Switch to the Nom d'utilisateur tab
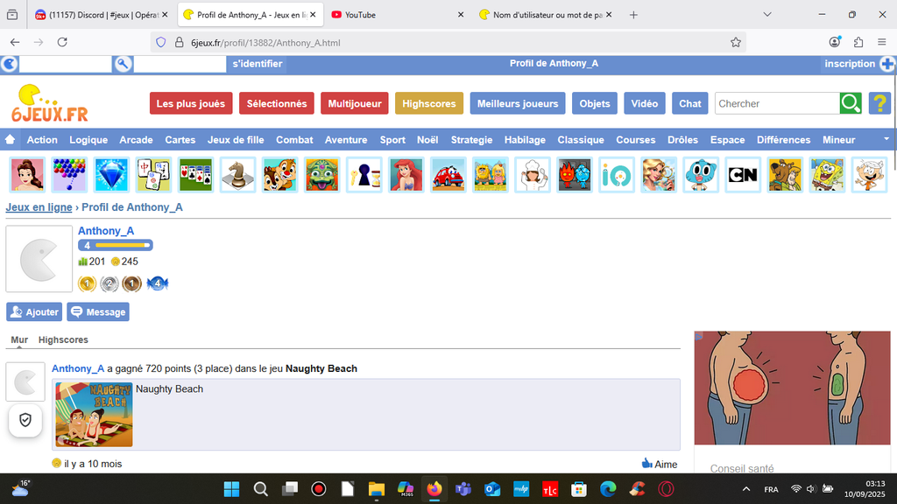 [545, 15]
